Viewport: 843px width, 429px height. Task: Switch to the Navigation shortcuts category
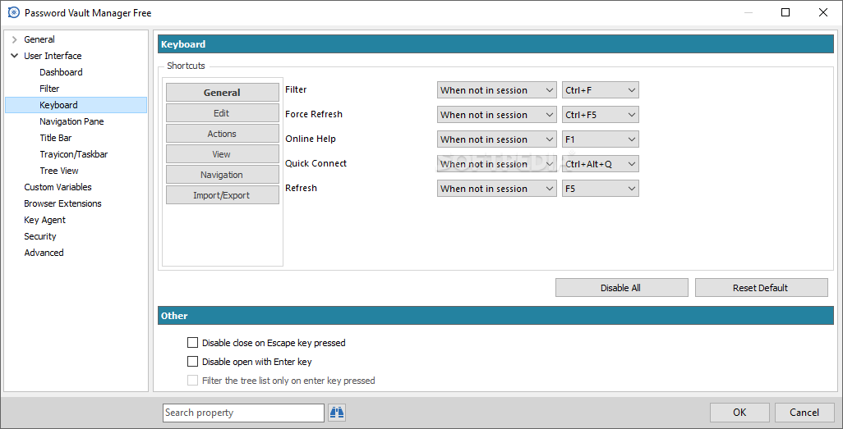click(222, 175)
